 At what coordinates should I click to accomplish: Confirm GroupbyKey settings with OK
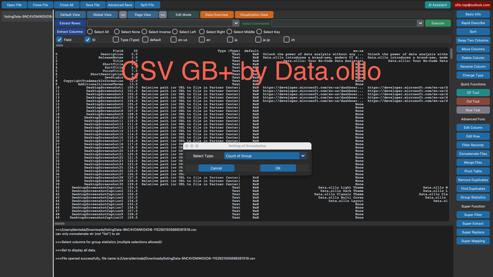tap(278, 168)
